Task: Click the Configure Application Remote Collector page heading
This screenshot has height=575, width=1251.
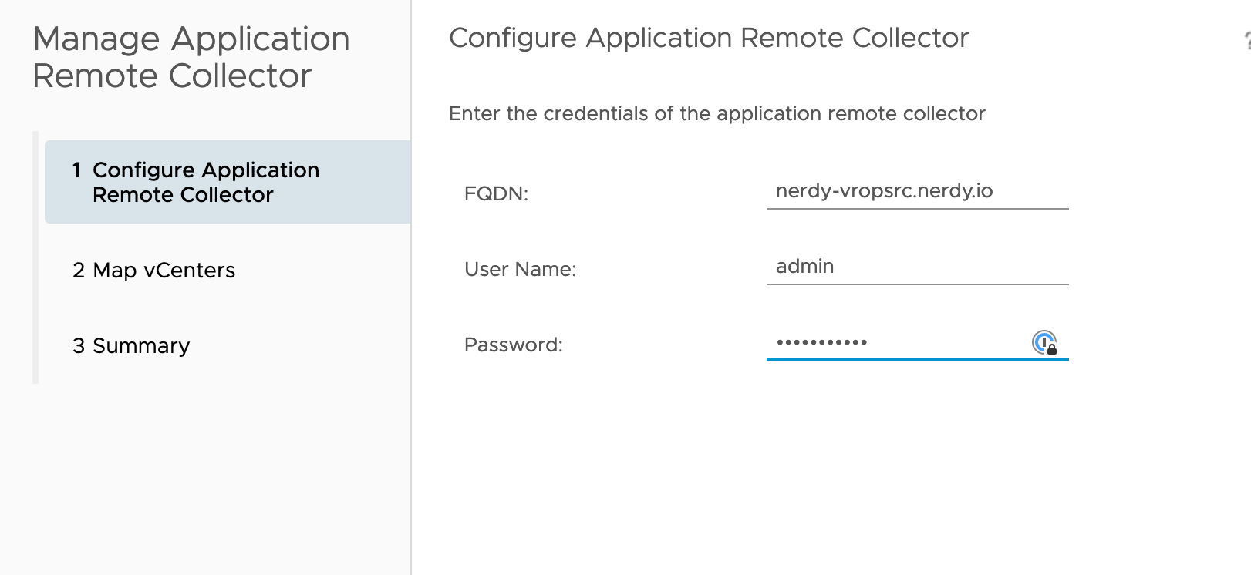Action: 709,38
